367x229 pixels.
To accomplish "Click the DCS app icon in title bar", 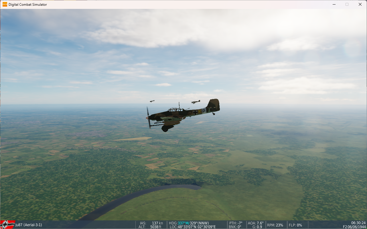I will [x=5, y=4].
